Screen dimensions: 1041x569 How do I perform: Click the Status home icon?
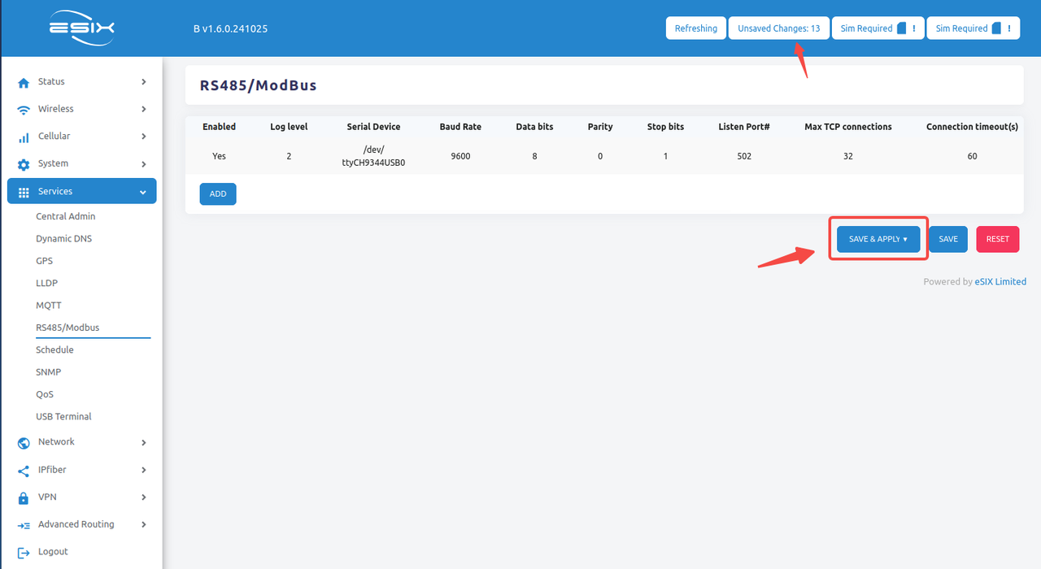click(24, 82)
